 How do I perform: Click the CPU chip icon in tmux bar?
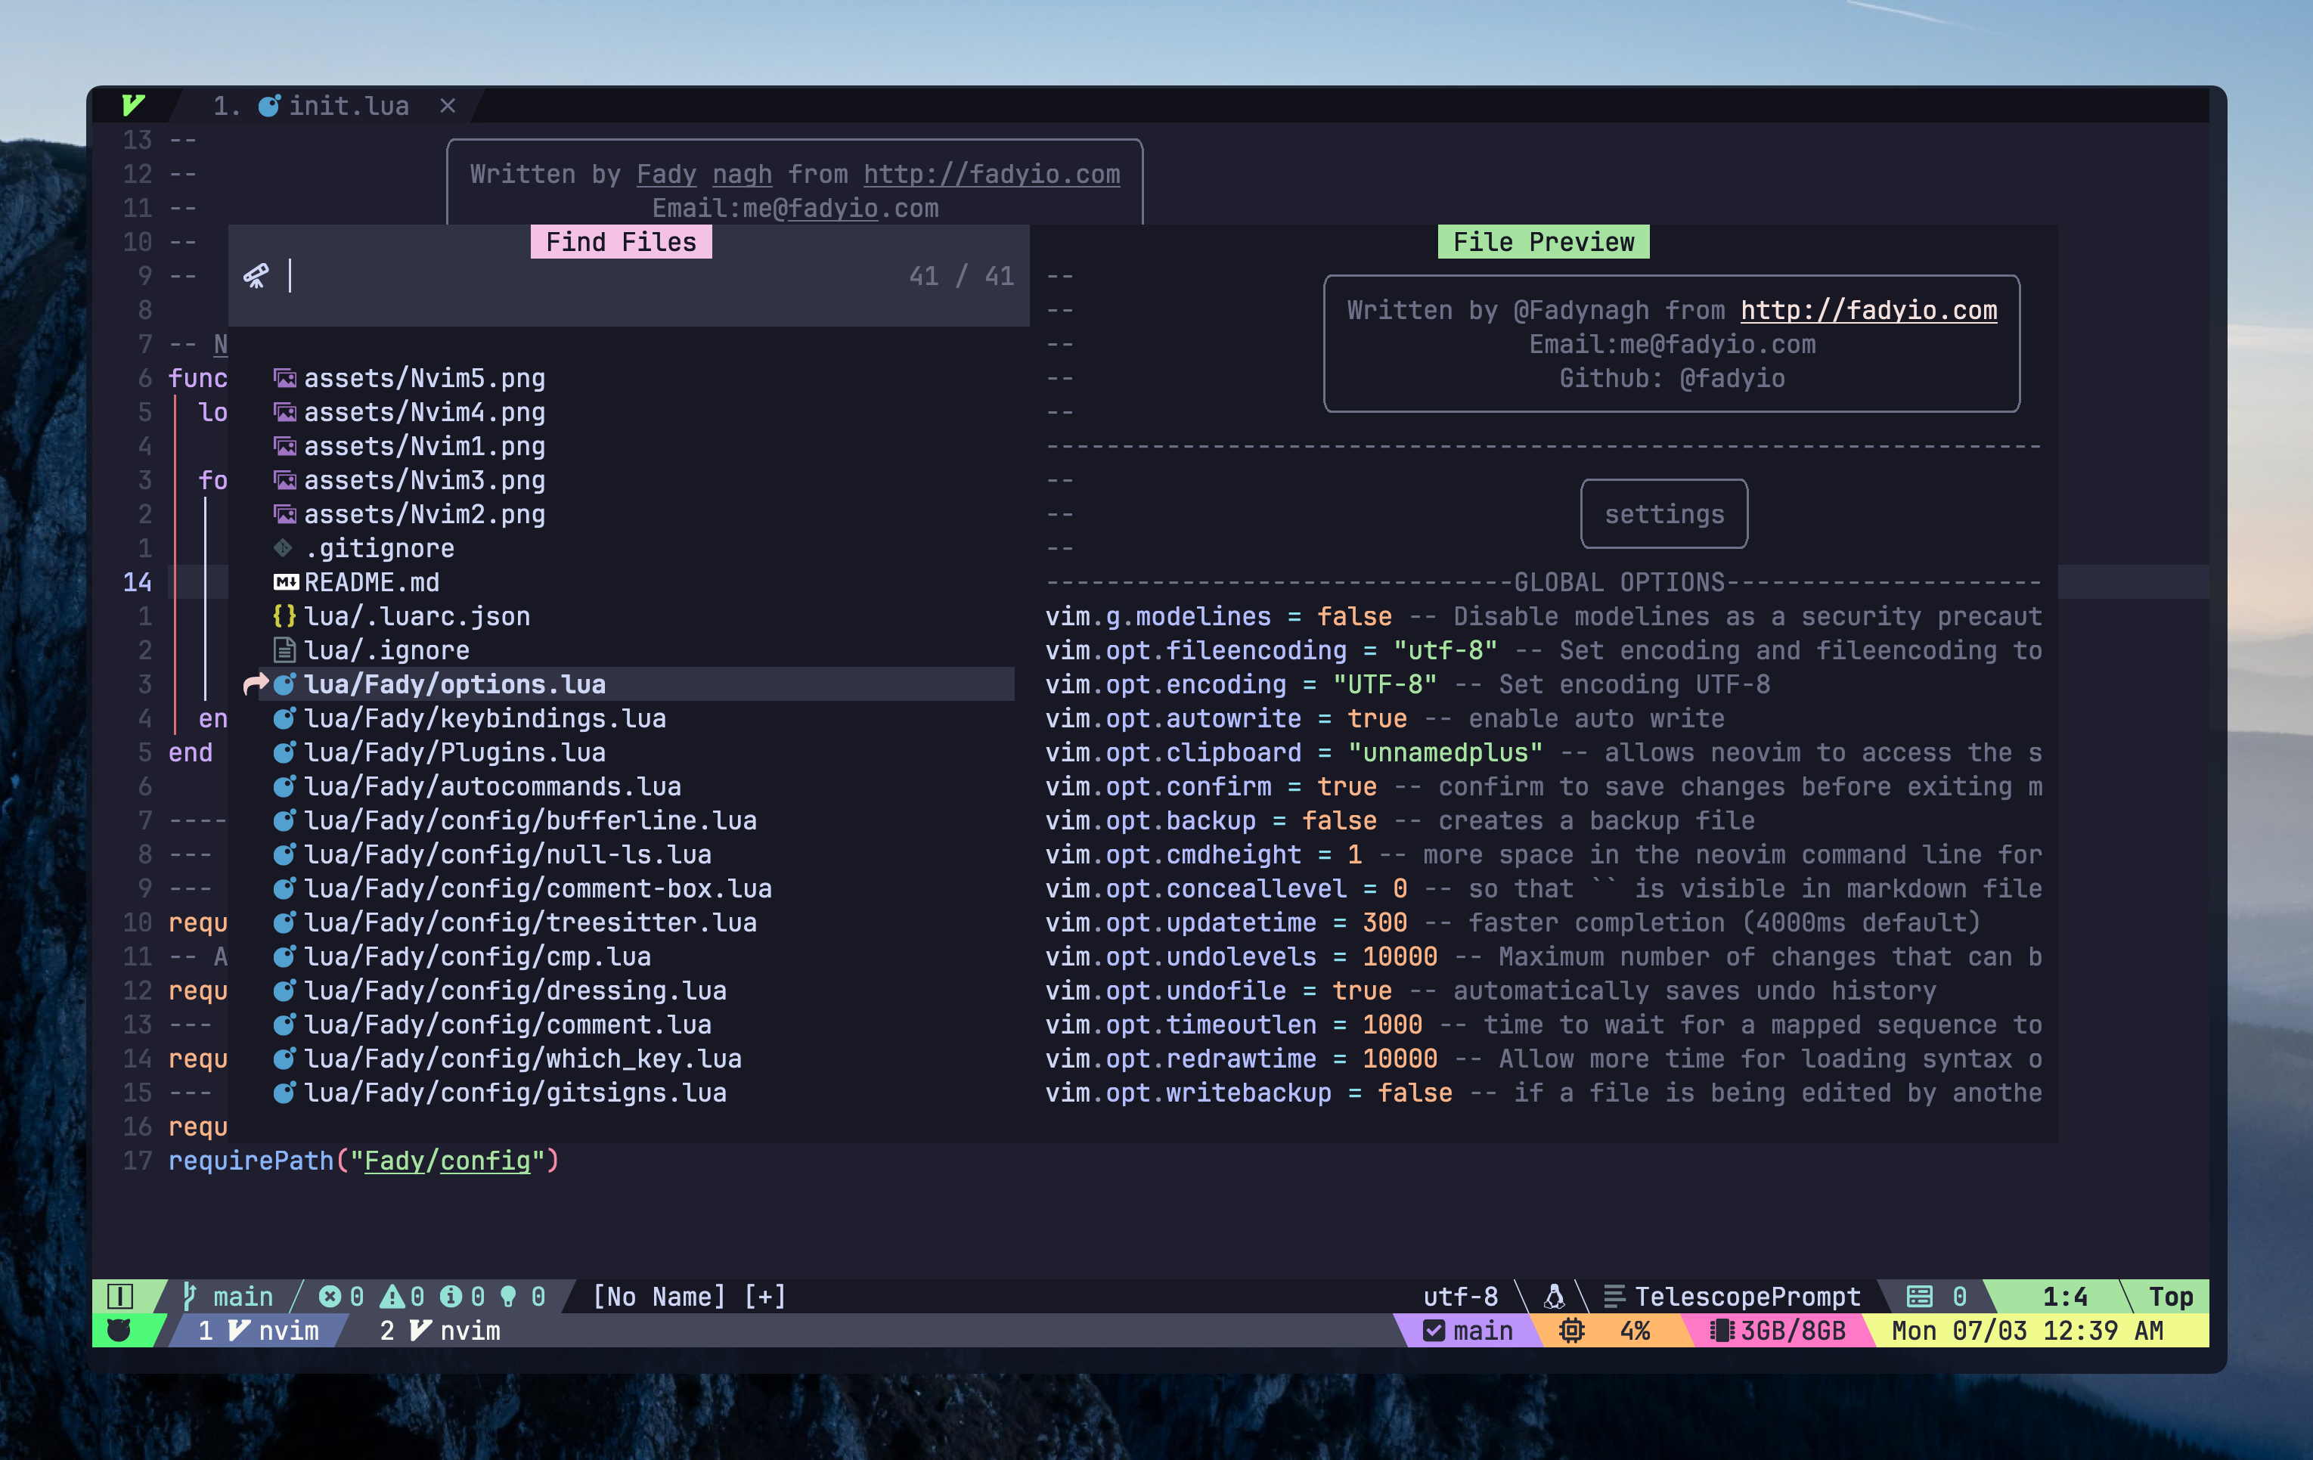[x=1571, y=1330]
